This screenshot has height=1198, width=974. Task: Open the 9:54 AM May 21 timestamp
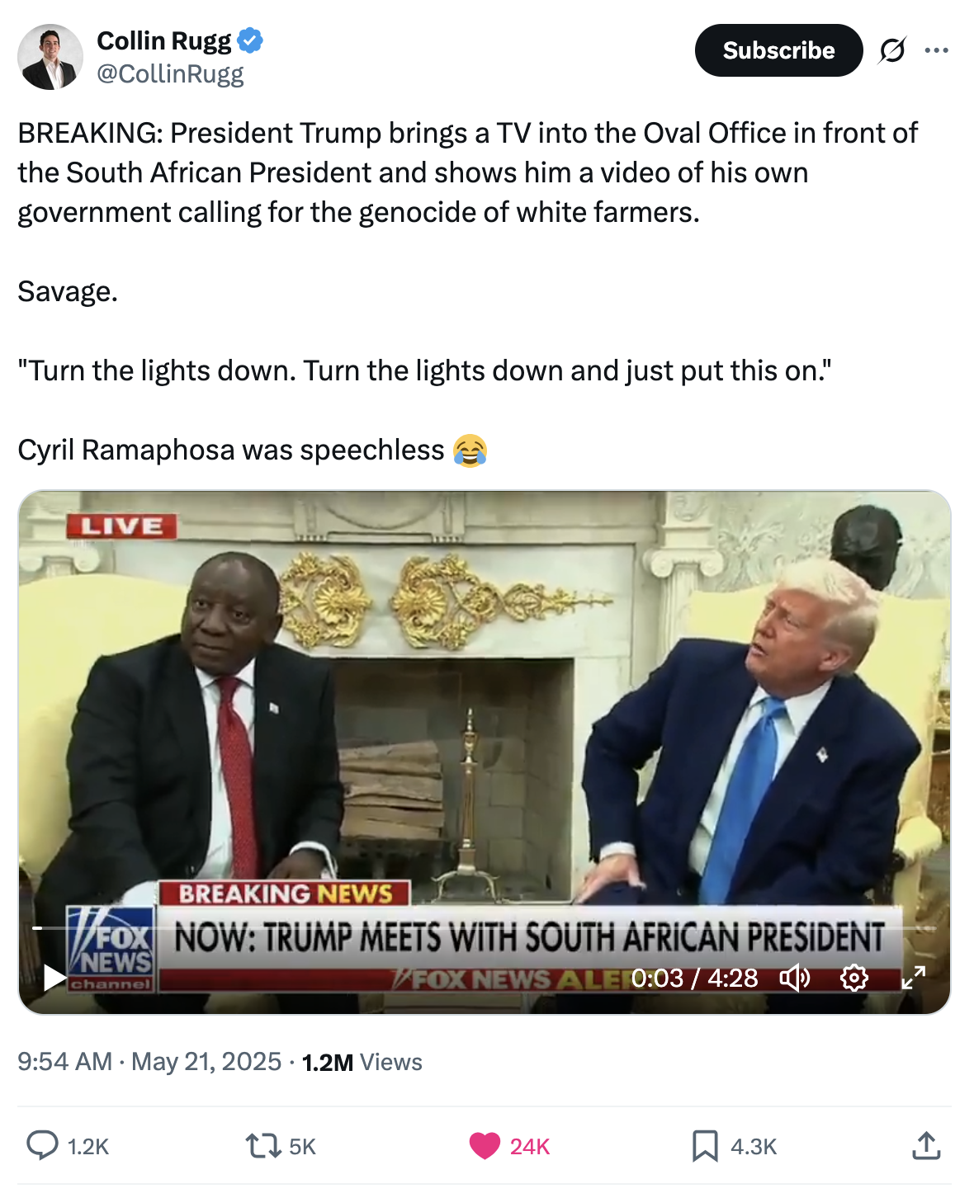pos(149,1061)
